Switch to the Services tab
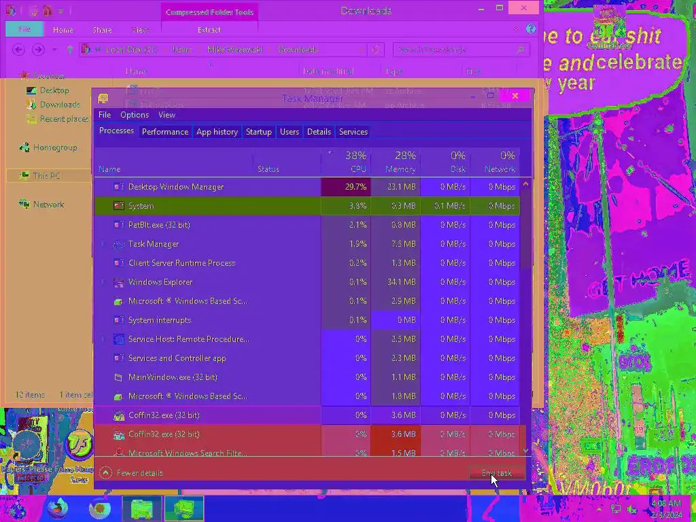 pyautogui.click(x=353, y=132)
